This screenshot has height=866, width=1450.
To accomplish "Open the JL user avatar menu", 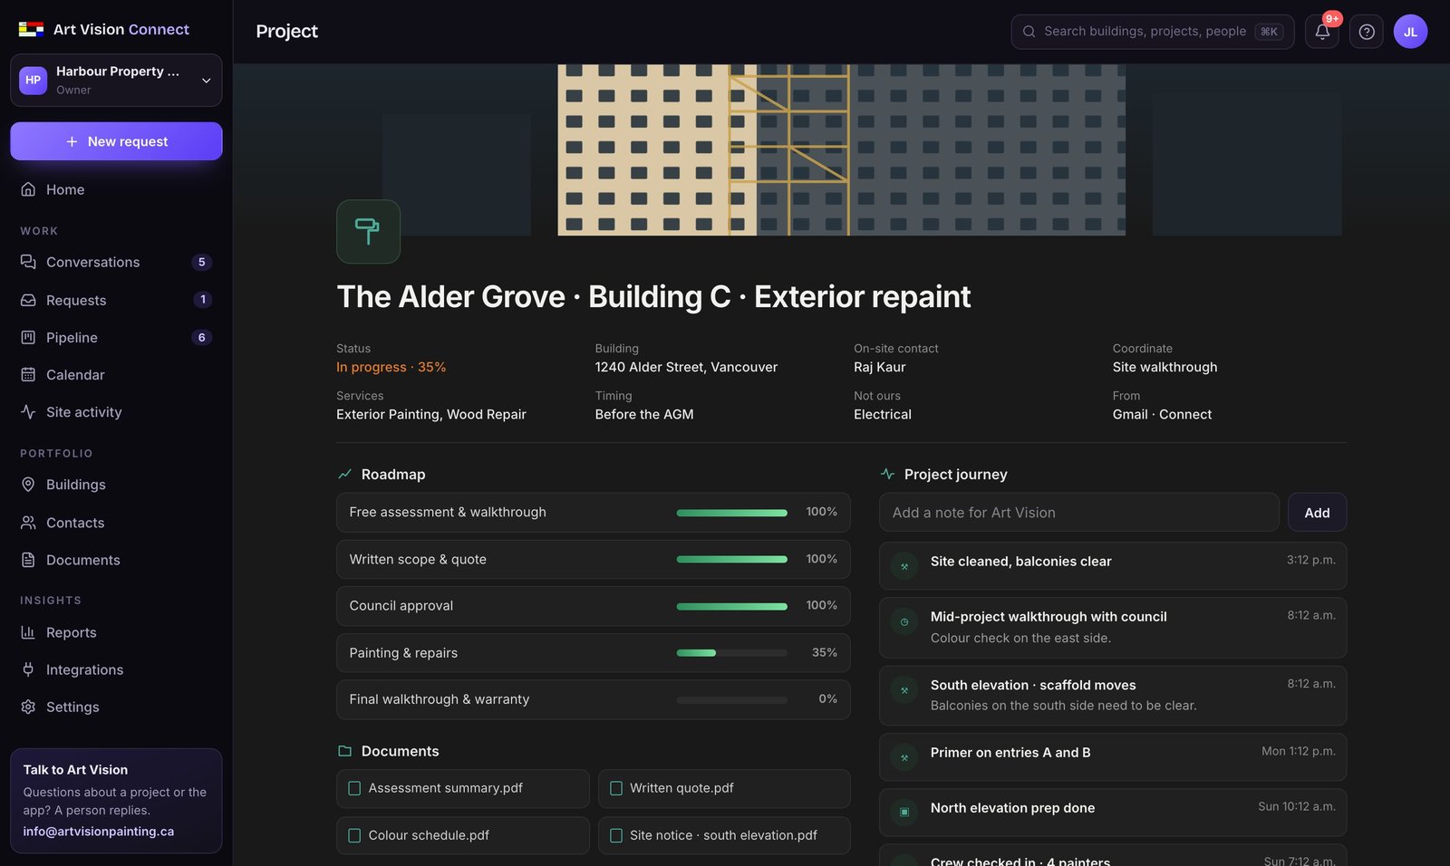I will [1410, 32].
